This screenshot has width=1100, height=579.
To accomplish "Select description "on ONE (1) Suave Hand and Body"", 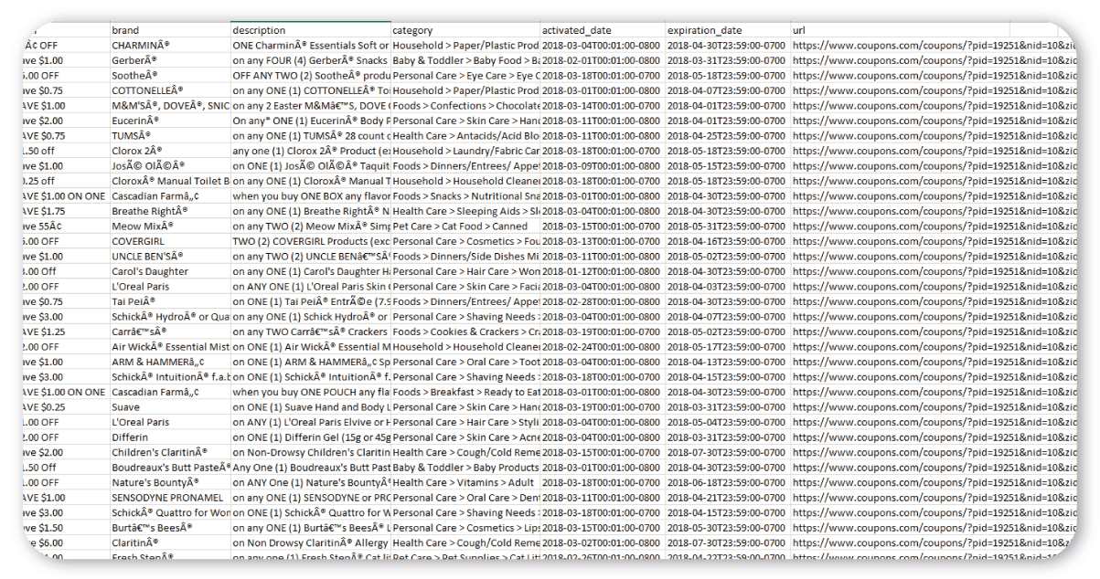I will (311, 407).
